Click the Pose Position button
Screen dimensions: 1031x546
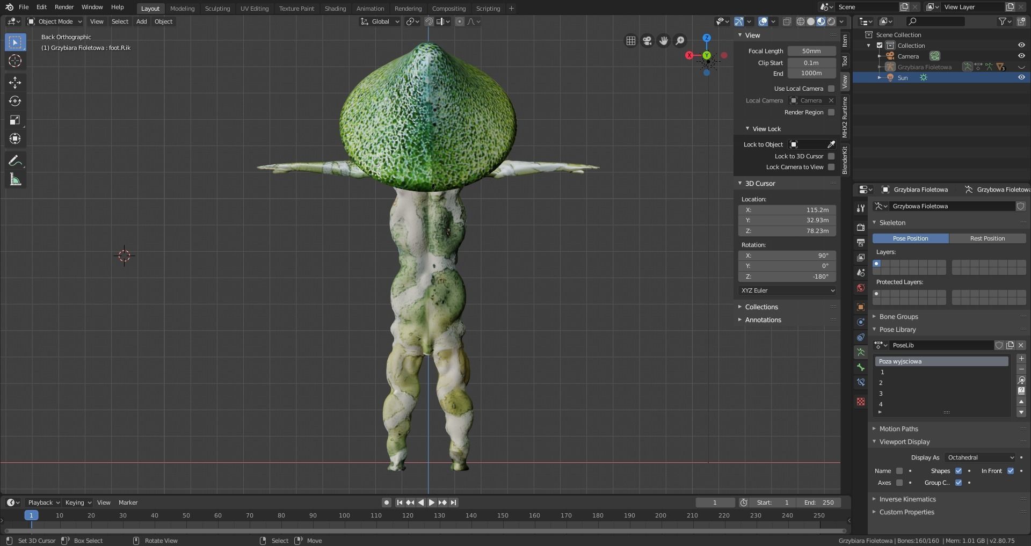tap(910, 238)
